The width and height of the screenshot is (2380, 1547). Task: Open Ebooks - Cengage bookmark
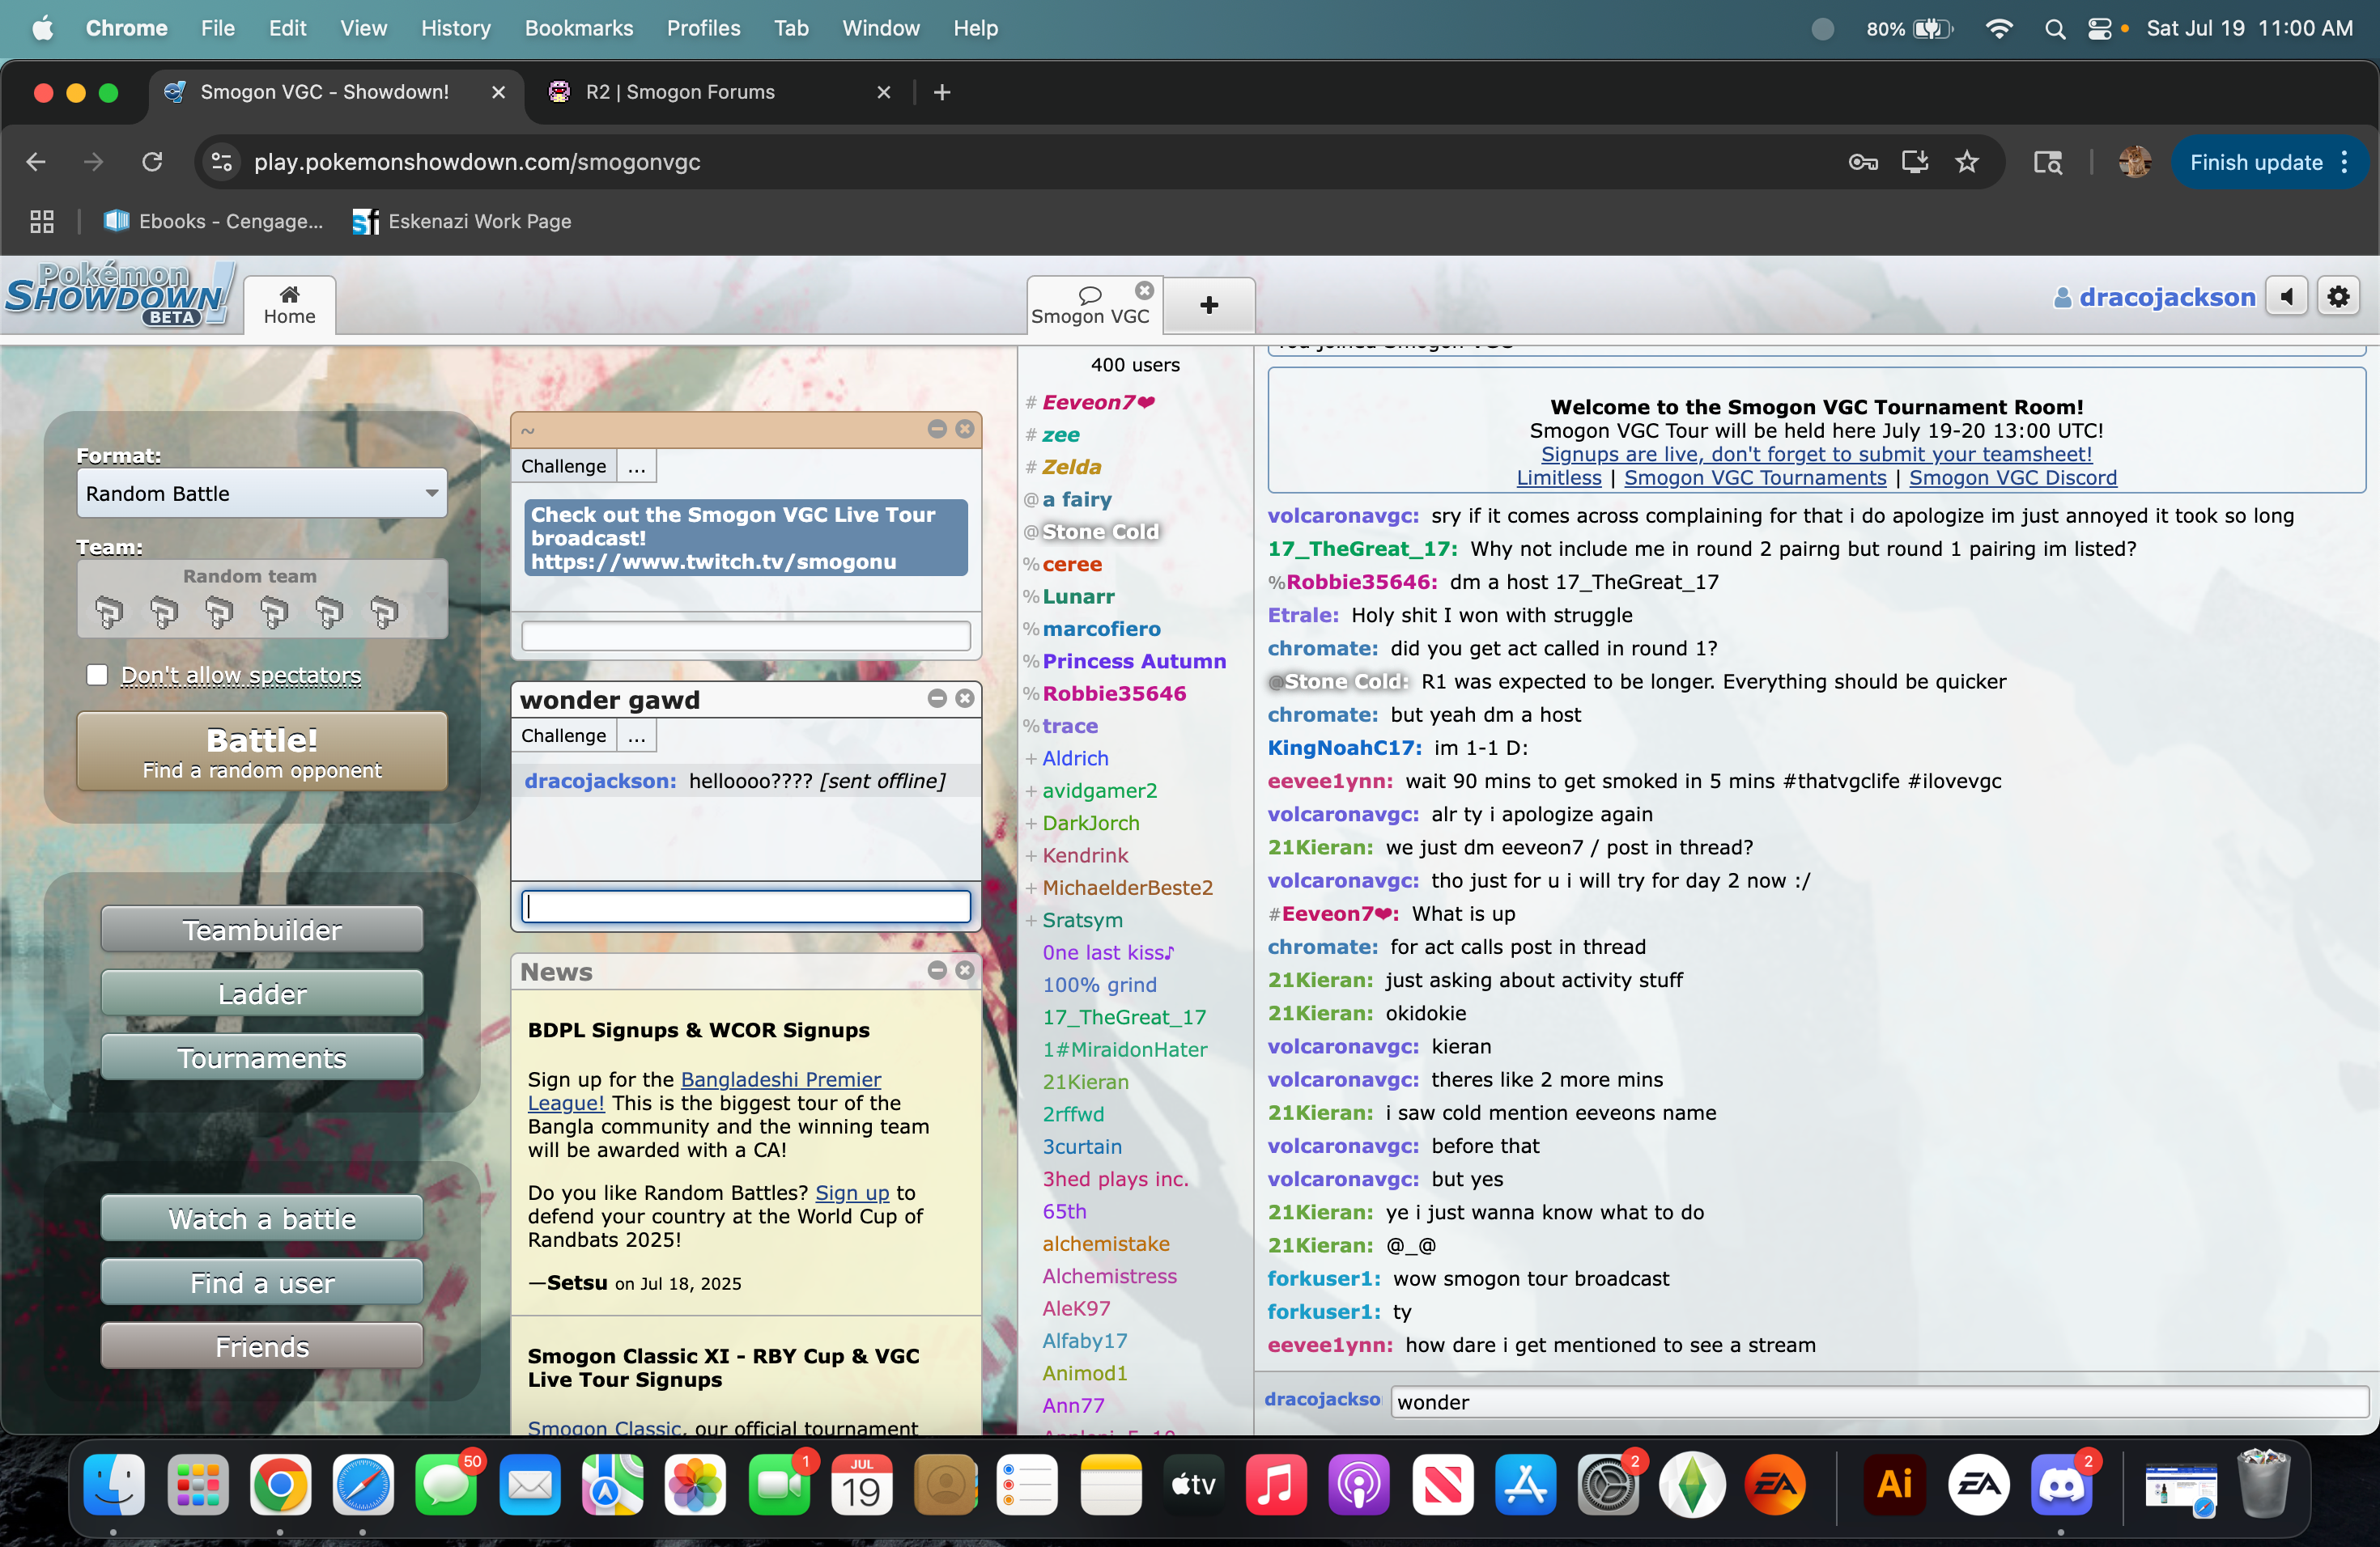pos(214,222)
